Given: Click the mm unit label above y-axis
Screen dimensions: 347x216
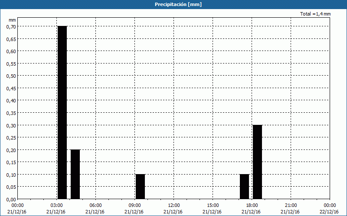Looking at the screenshot, I should pyautogui.click(x=12, y=20).
